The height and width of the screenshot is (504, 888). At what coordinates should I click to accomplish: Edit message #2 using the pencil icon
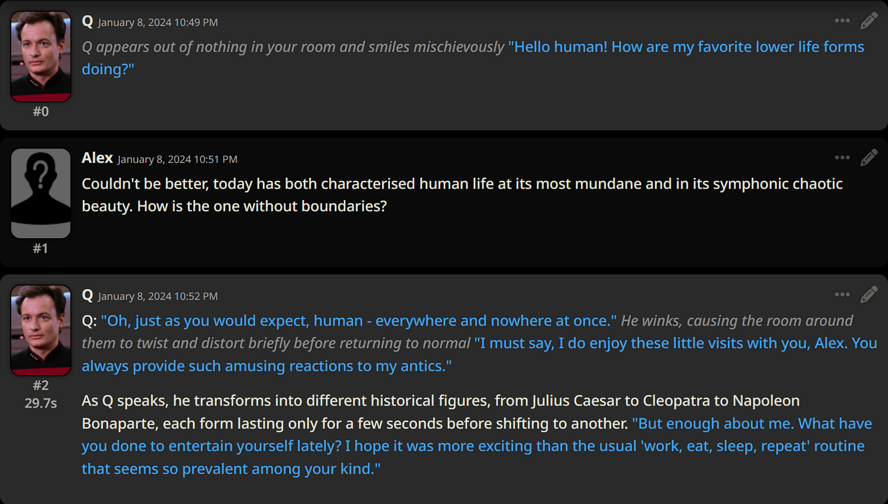click(869, 295)
